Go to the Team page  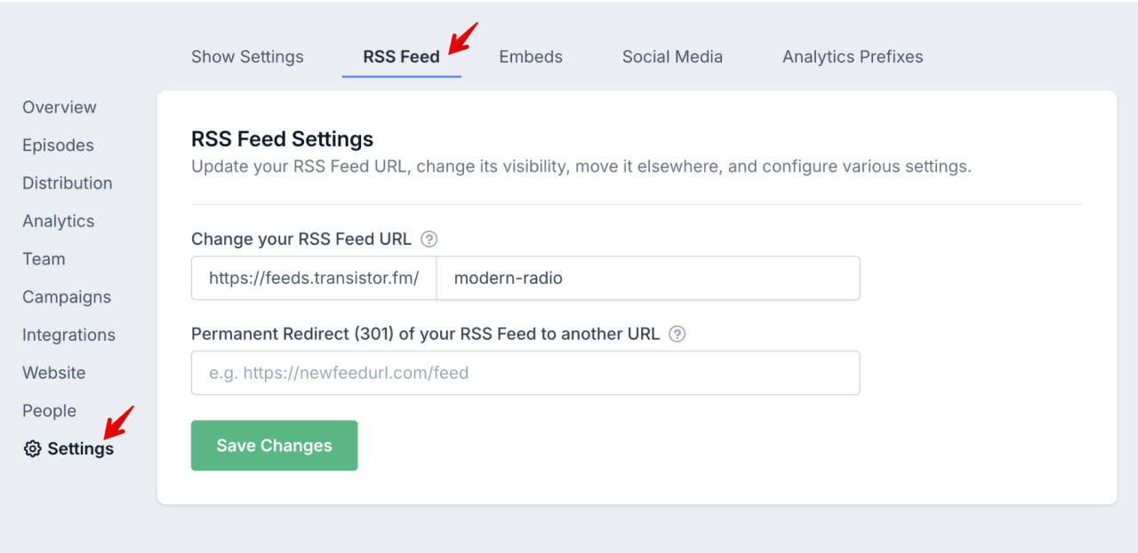[x=44, y=259]
